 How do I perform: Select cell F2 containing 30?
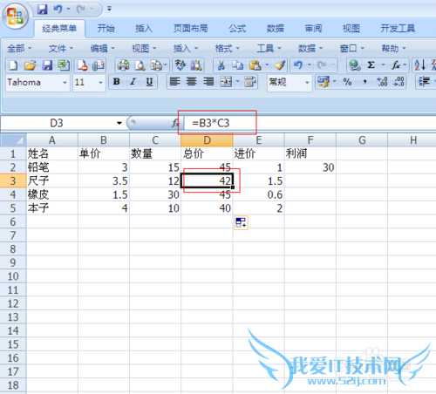pos(310,167)
